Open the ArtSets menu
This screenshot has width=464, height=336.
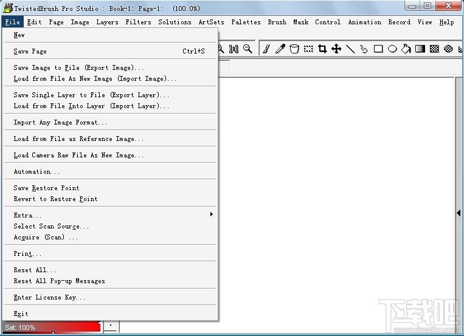pos(211,22)
